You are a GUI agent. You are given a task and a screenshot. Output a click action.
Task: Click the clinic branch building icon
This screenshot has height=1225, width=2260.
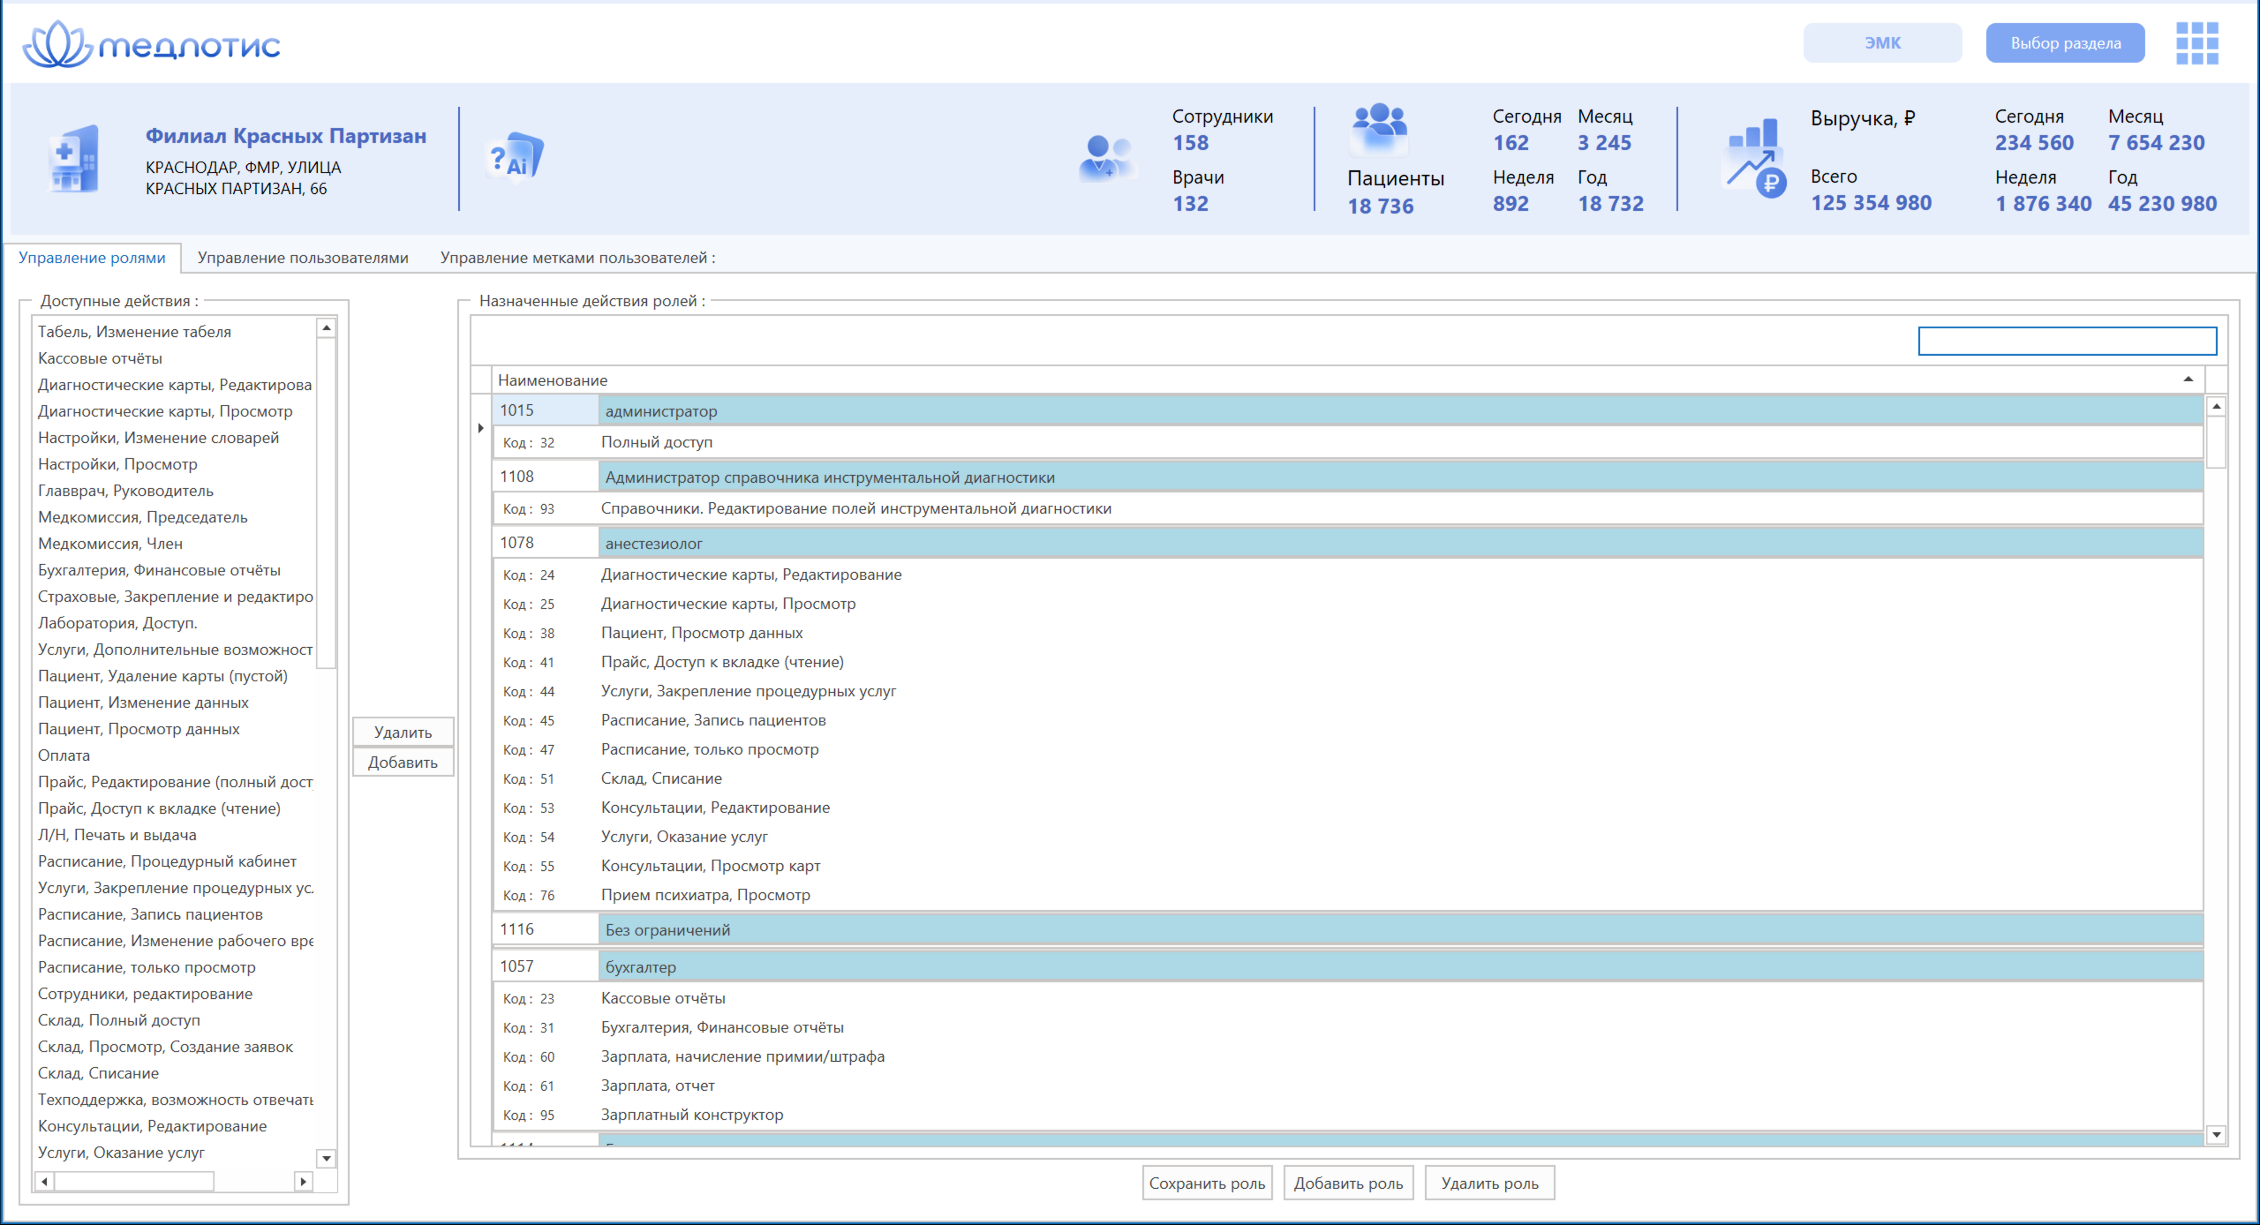click(x=74, y=159)
